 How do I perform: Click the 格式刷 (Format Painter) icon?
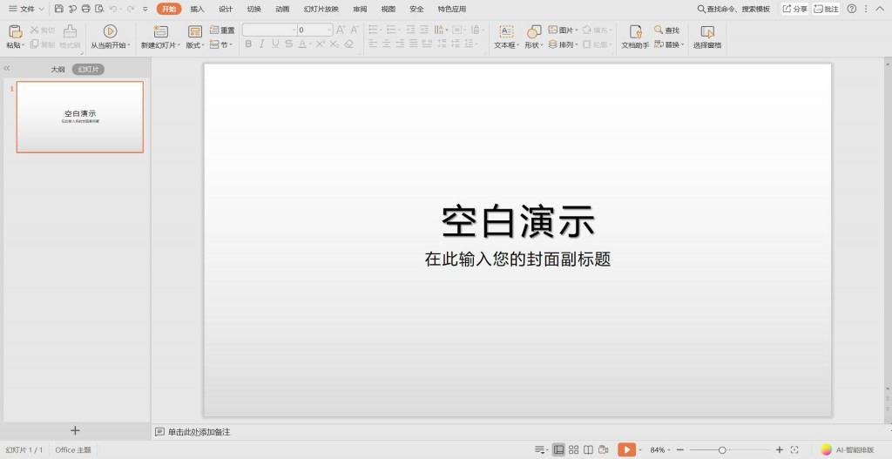[70, 30]
